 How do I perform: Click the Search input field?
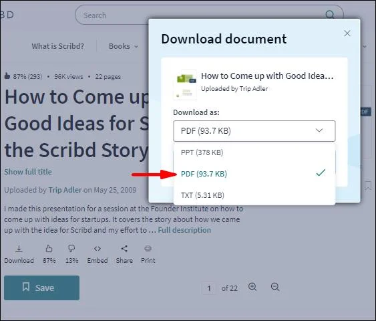tap(209, 15)
